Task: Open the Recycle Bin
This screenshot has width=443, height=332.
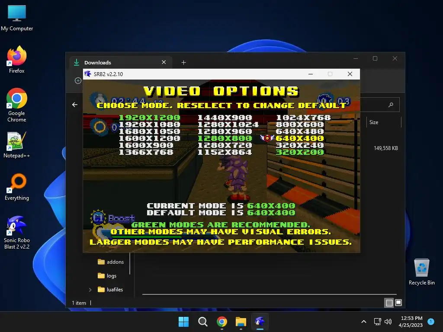Action: tap(421, 272)
